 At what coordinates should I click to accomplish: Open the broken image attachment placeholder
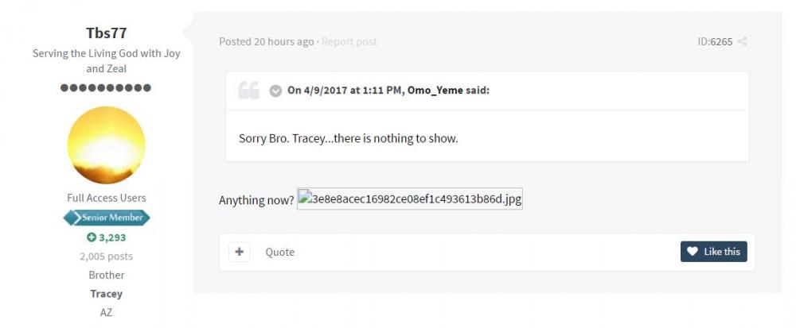[x=410, y=199]
